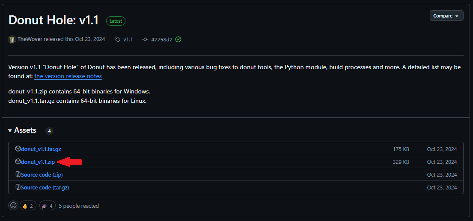Download donut_v1.1.zip

[x=38, y=162]
